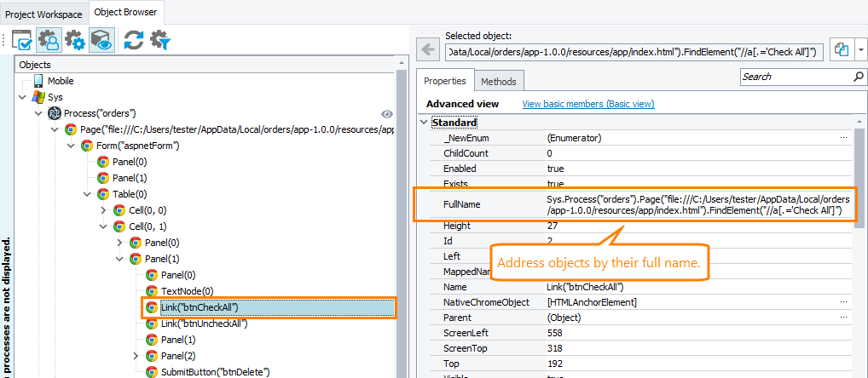Click the window-with-checkmark toolbar icon
The image size is (868, 378).
click(x=22, y=40)
